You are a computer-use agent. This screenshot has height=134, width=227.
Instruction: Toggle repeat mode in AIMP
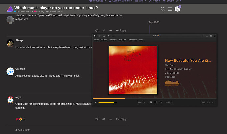tap(208, 102)
